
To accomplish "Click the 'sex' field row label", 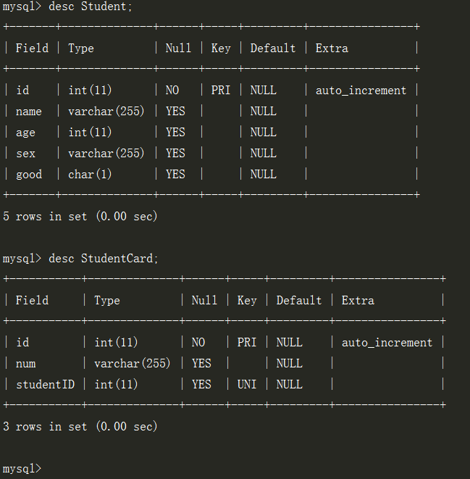I will click(25, 154).
